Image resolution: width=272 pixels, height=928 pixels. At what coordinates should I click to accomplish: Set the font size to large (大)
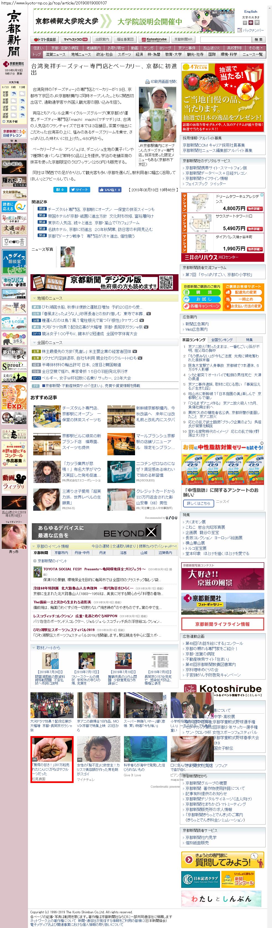(257, 22)
